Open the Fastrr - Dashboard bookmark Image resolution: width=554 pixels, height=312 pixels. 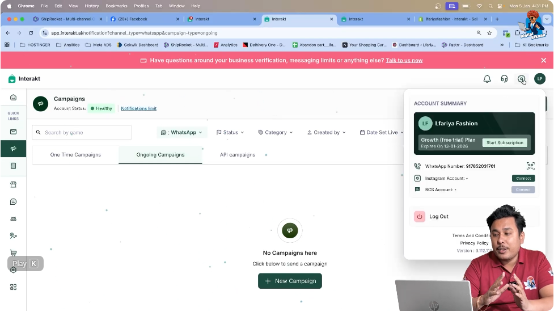coord(463,45)
